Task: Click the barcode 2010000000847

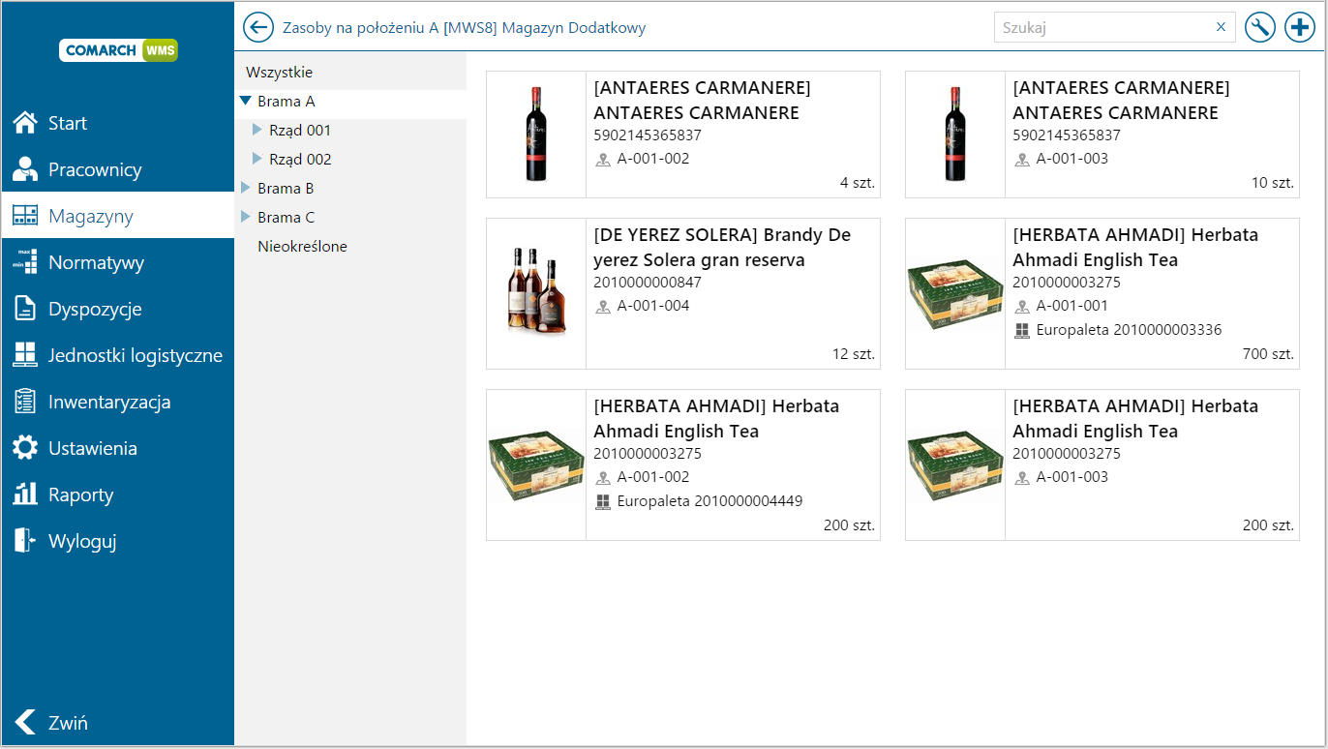Action: point(648,283)
